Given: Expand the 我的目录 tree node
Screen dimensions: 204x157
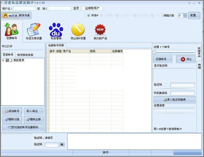Looking at the screenshot, I should [3, 60].
